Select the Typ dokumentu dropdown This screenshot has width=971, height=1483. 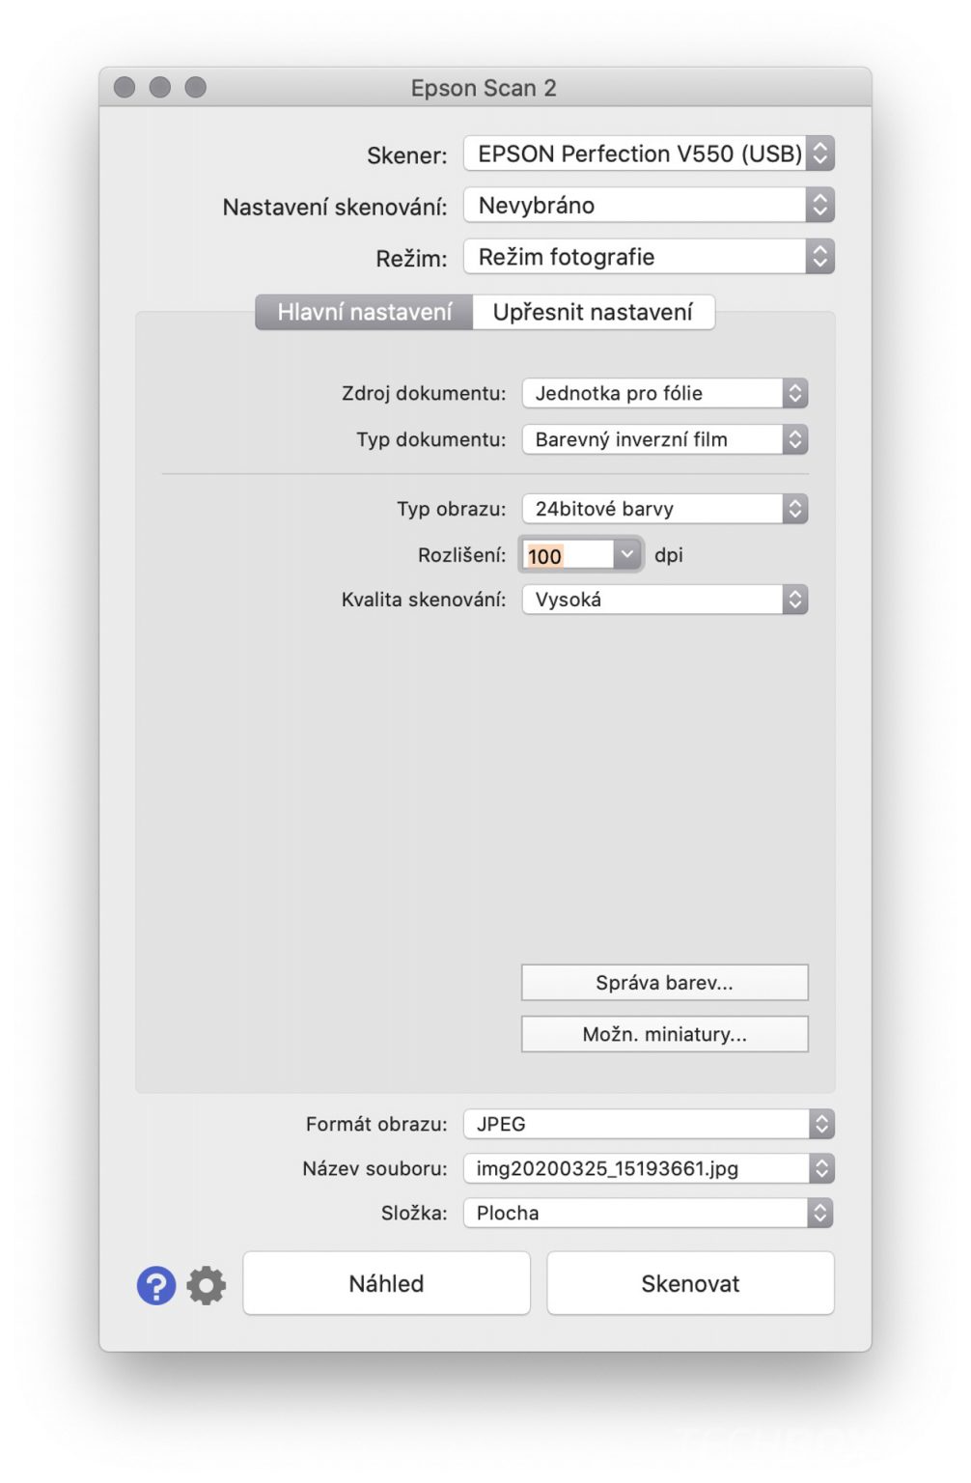click(665, 439)
